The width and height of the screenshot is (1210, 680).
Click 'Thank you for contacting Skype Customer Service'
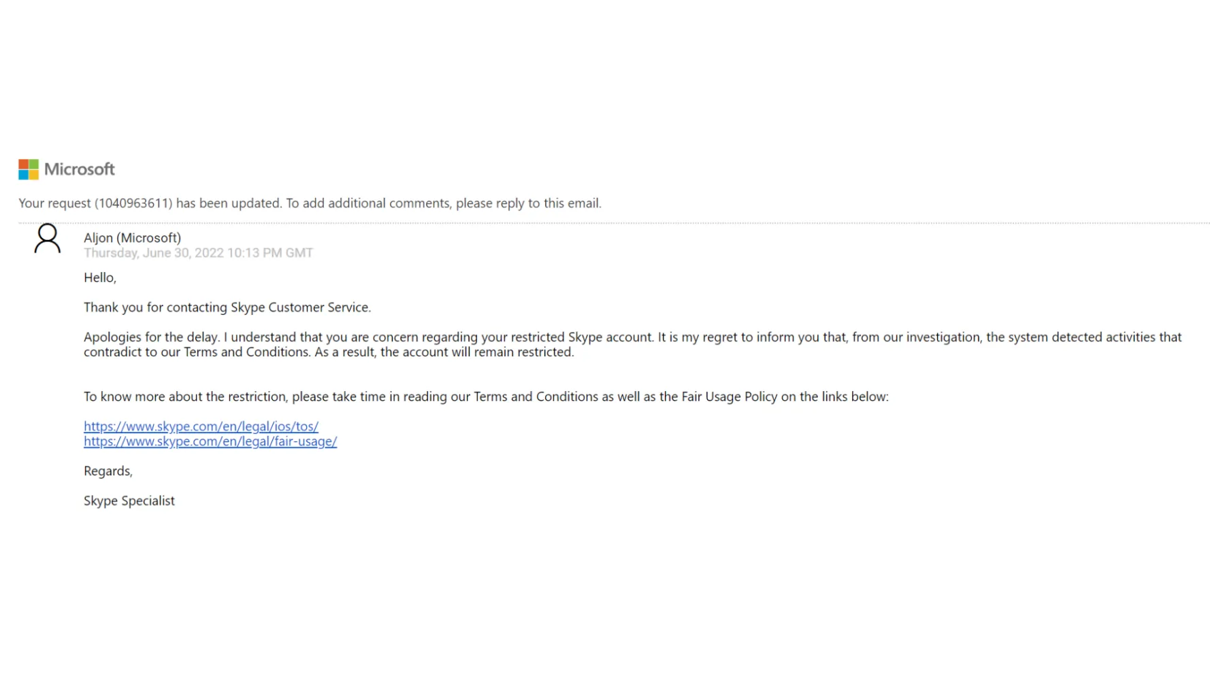(227, 307)
